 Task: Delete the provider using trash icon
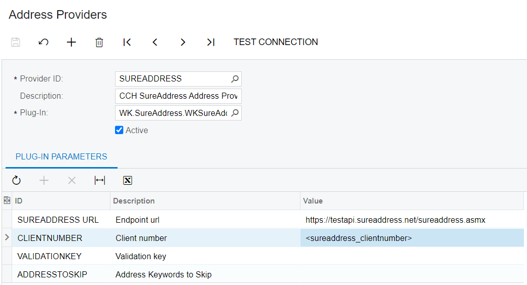click(x=99, y=43)
